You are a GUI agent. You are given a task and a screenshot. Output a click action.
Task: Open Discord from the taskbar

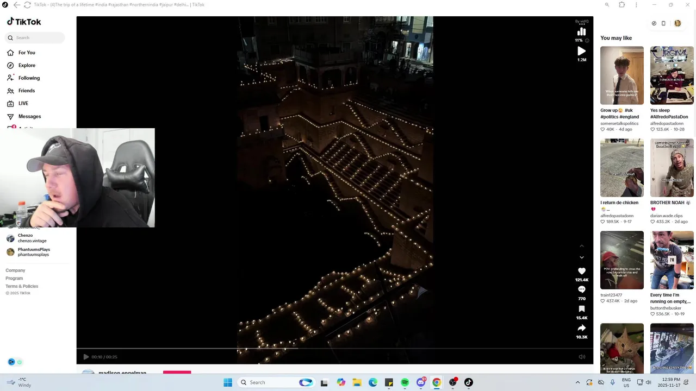pos(421,382)
